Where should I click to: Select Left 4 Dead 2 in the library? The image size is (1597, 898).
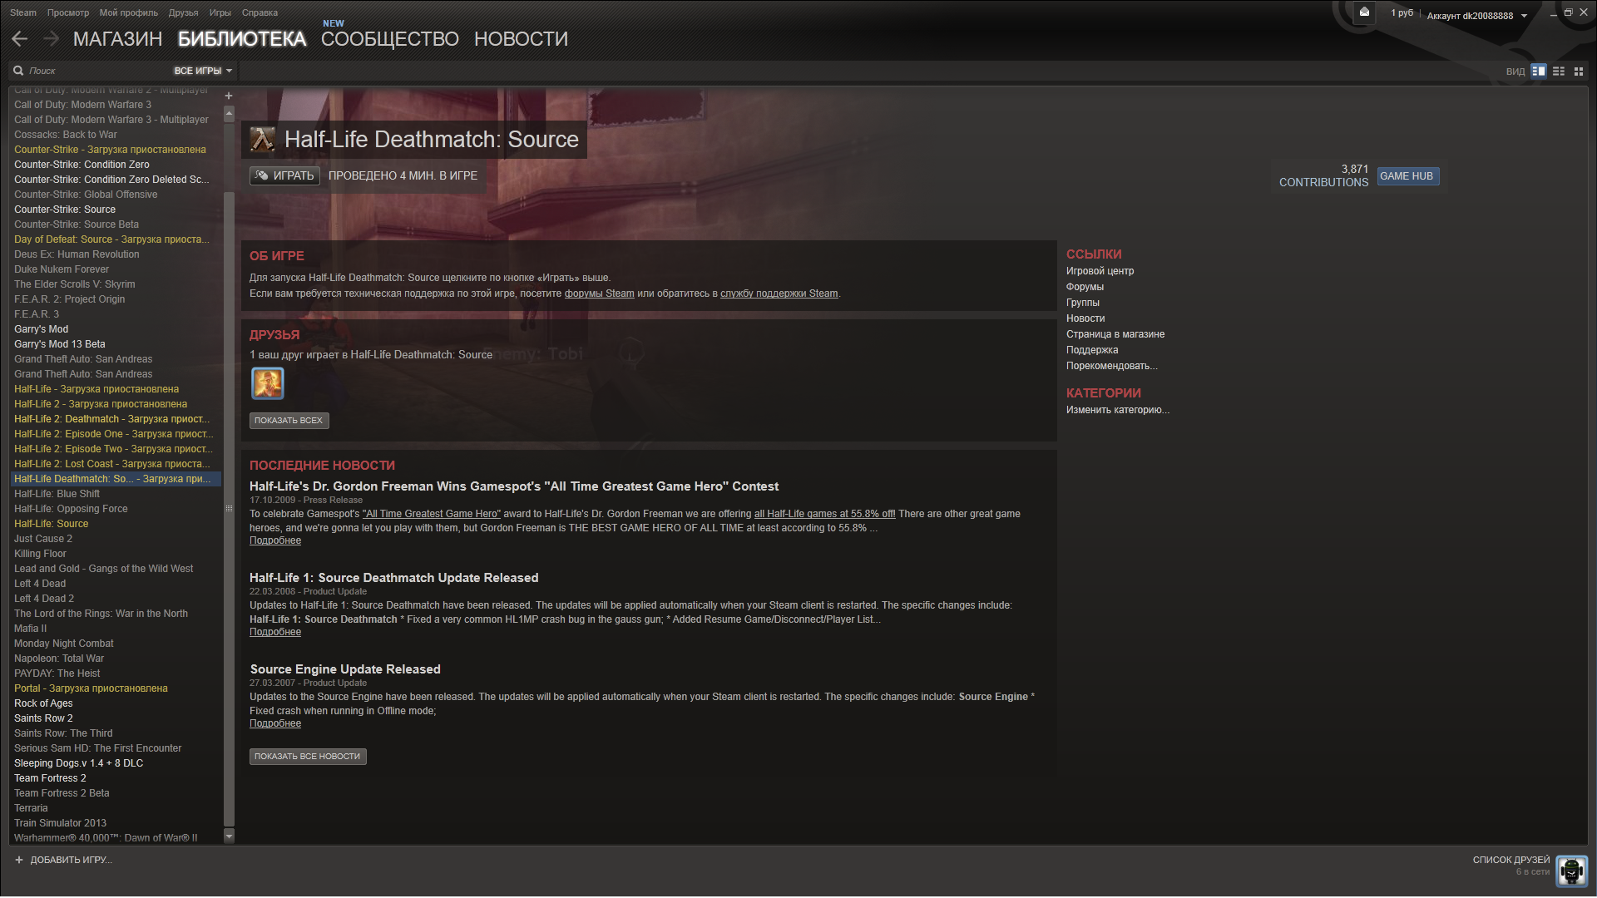click(x=115, y=599)
